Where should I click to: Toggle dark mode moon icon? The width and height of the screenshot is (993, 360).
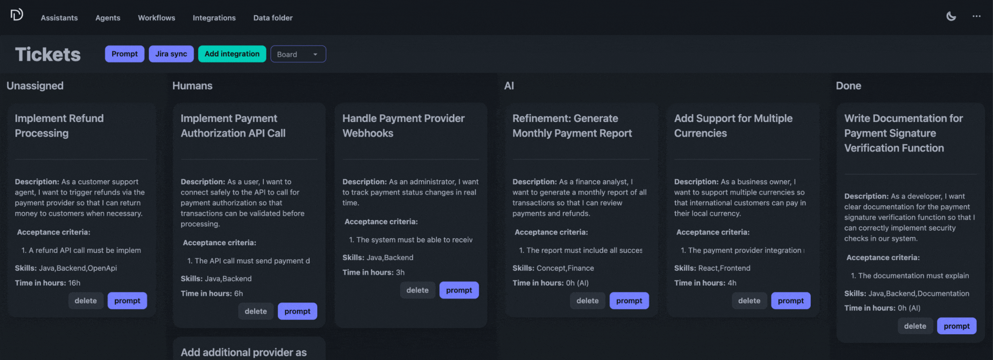(x=951, y=17)
